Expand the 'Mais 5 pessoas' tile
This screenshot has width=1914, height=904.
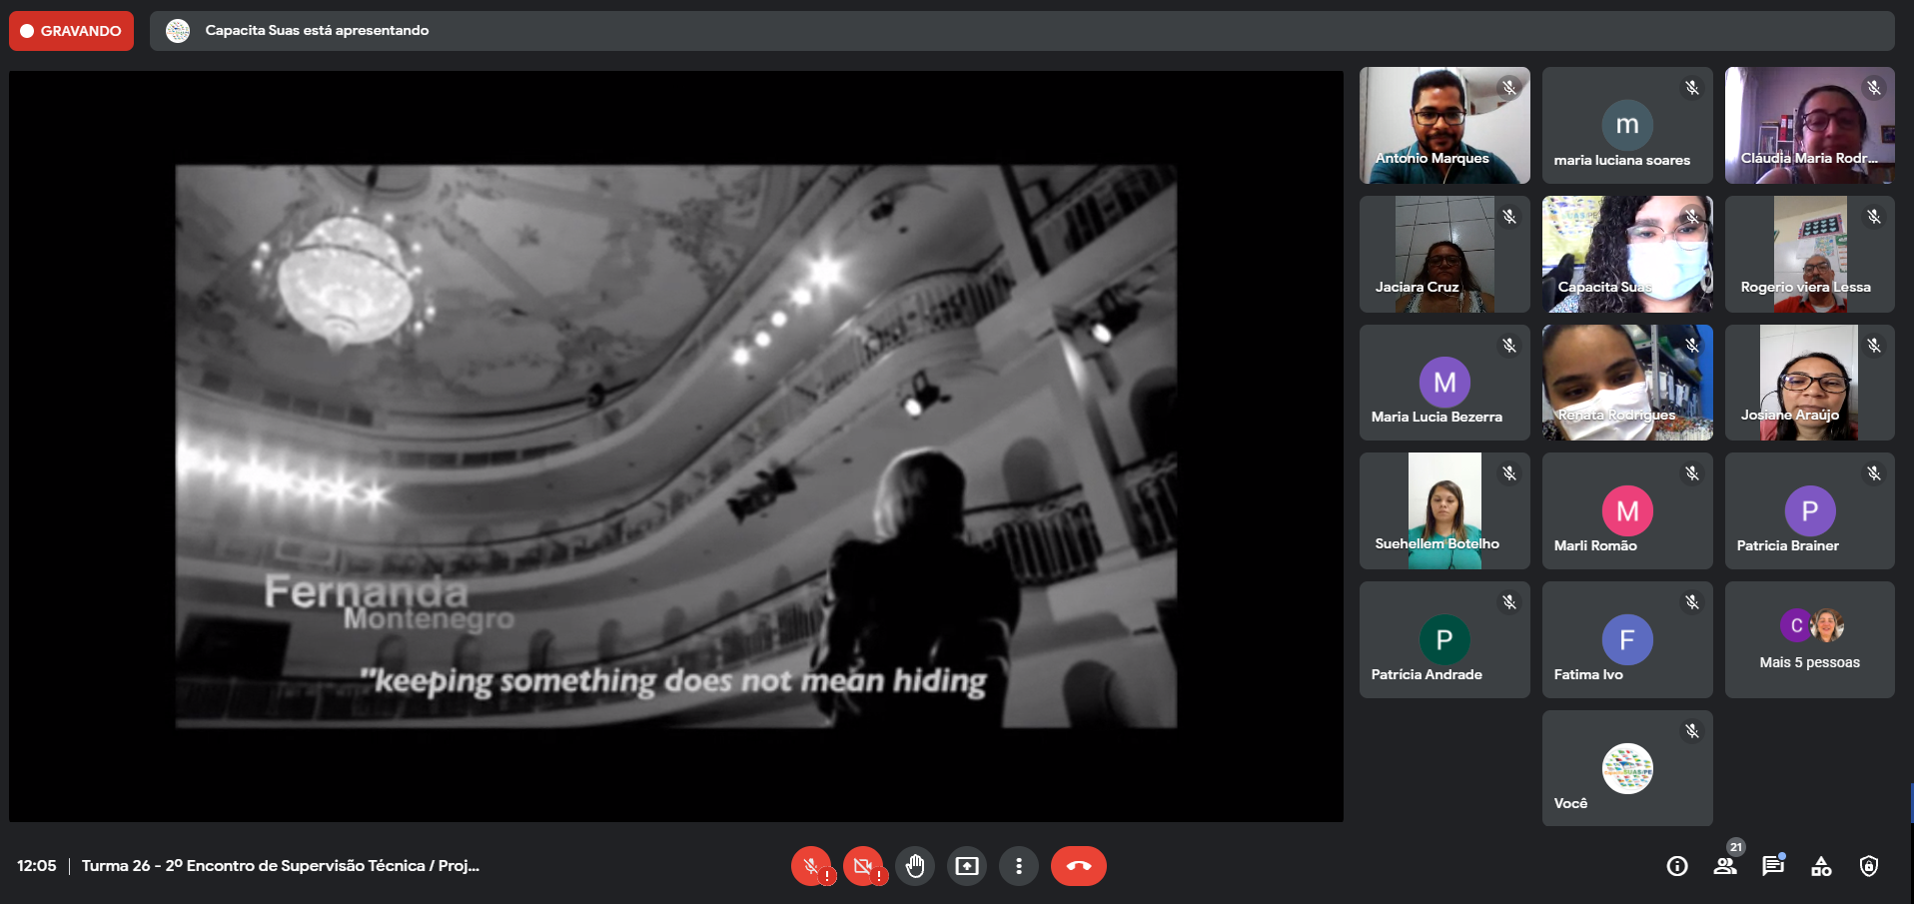[x=1809, y=639]
